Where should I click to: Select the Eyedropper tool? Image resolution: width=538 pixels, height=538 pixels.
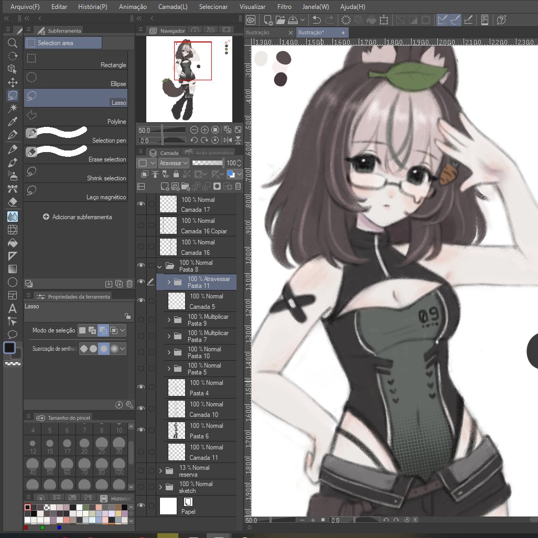[x=13, y=122]
